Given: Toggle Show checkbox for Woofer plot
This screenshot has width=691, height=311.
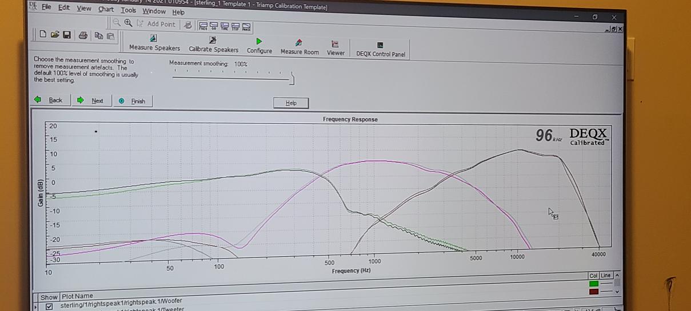Looking at the screenshot, I should click(x=49, y=306).
